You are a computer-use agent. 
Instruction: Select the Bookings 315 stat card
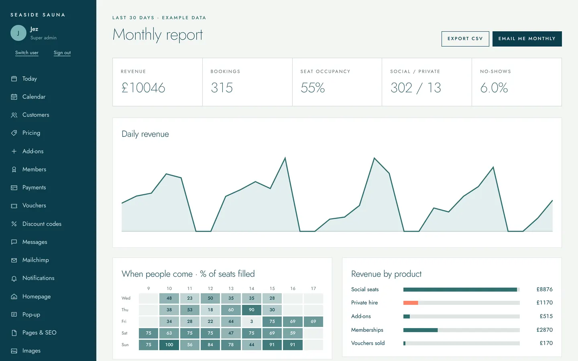pyautogui.click(x=247, y=82)
